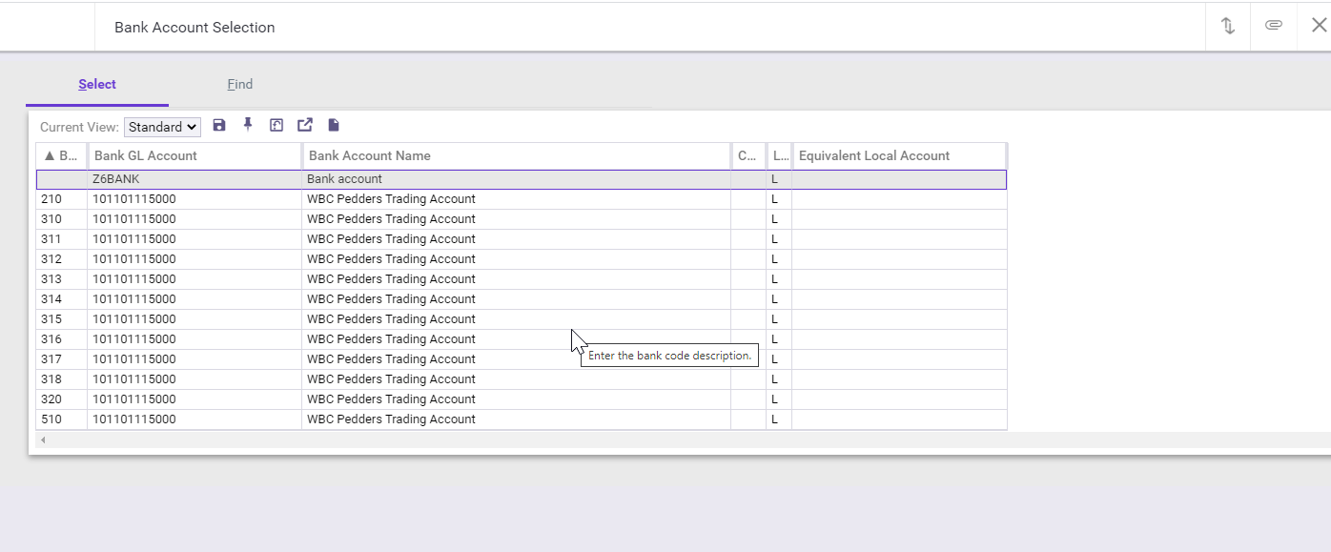Sort by the first B... column header
1331x552 pixels.
click(x=61, y=155)
